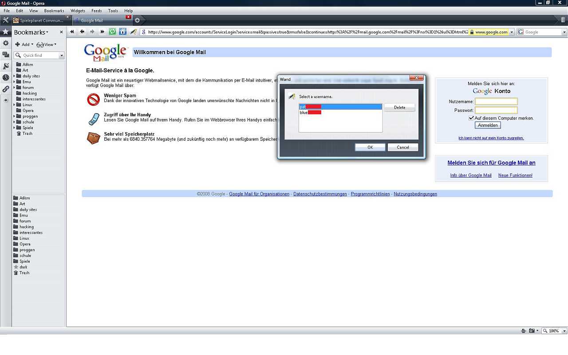The width and height of the screenshot is (568, 355).
Task: Click the Fit to width icon in status bar
Action: (524, 331)
